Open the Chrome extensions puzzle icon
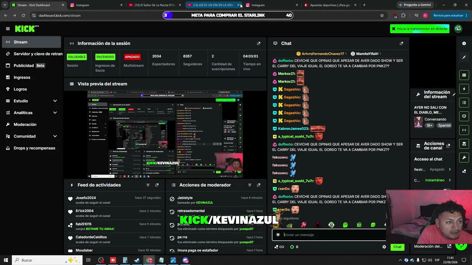472x265 pixels. [x=403, y=15]
